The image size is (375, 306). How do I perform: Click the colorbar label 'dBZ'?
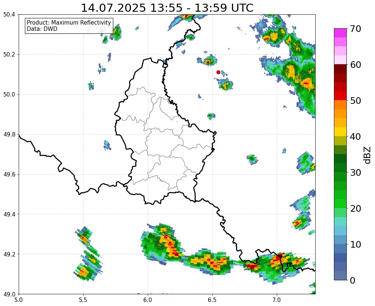click(368, 155)
